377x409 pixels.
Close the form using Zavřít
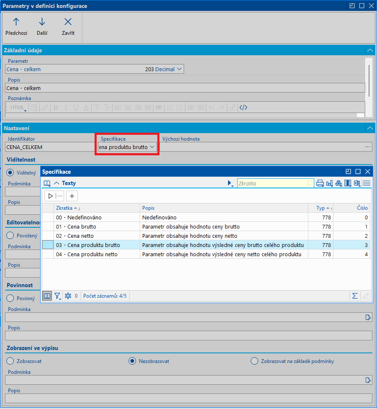68,27
